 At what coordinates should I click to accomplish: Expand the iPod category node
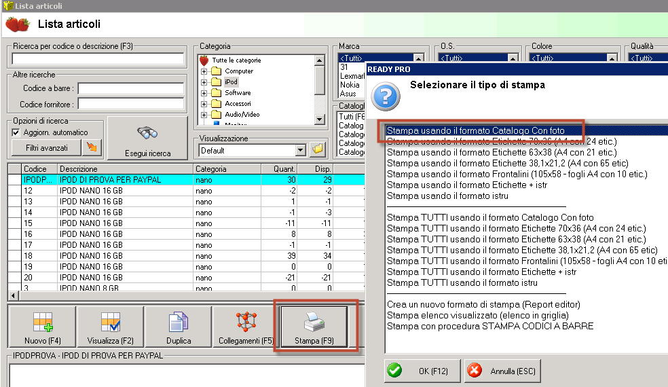pos(204,82)
